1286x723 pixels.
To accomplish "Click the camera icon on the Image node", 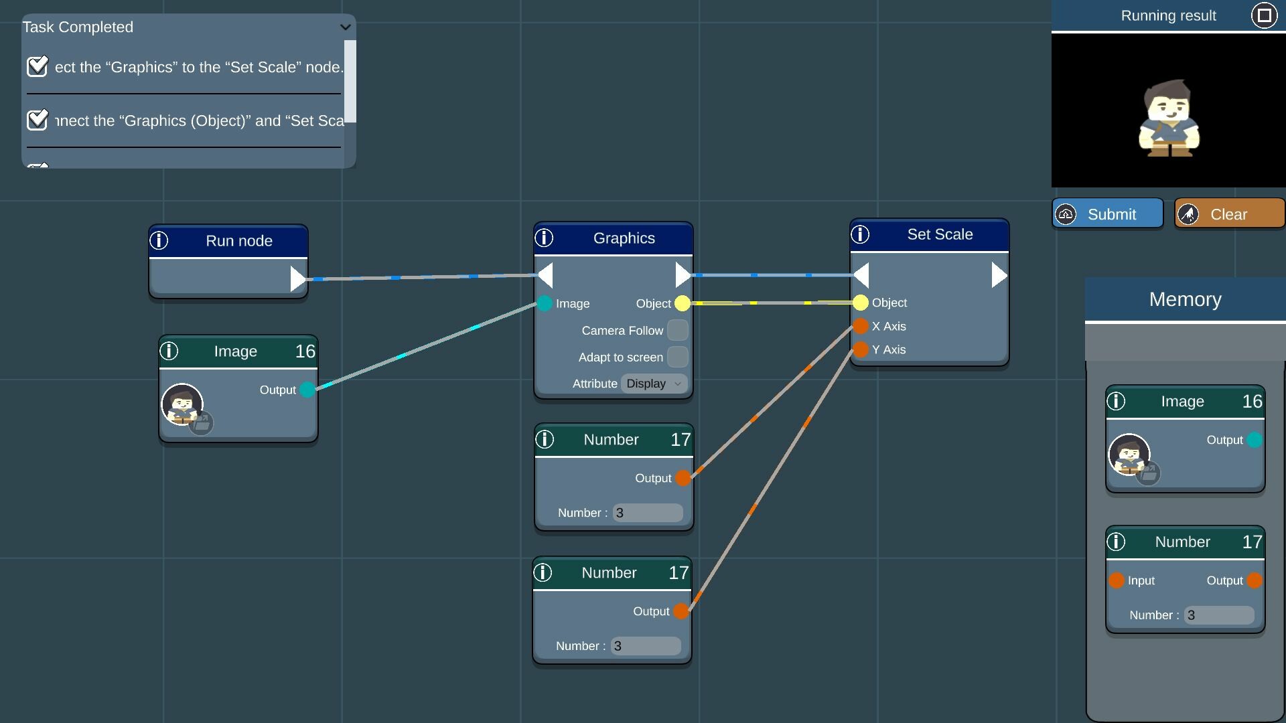I will pos(201,423).
